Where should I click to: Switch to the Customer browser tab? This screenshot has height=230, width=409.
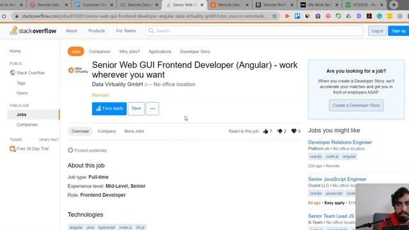tap(94, 4)
